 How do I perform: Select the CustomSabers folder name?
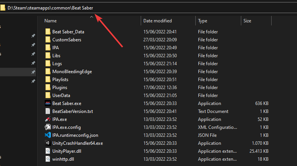click(67, 40)
